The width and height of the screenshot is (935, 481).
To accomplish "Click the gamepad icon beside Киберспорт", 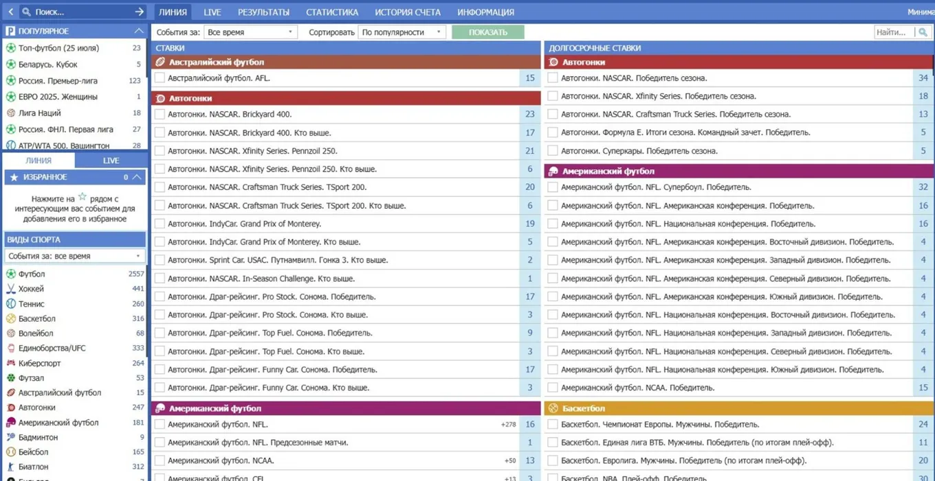I will tap(11, 363).
